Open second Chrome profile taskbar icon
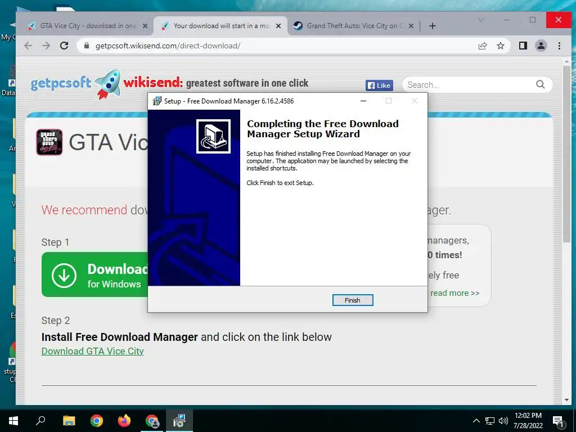Screen dimensions: 576x432 (152, 421)
